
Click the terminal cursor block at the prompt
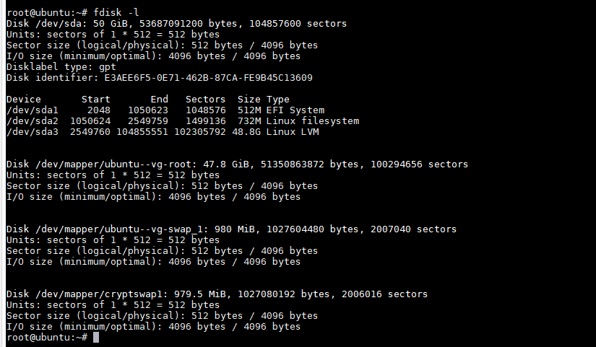click(x=96, y=337)
